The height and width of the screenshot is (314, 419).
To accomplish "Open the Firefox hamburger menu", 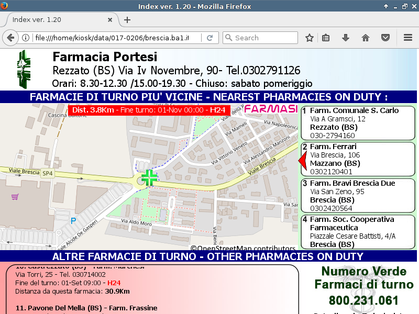I will point(408,38).
